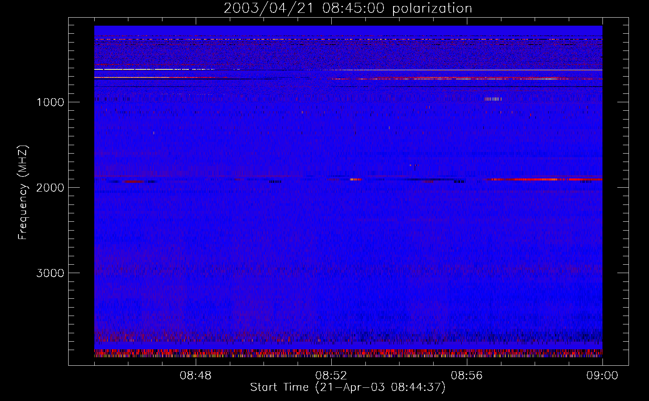This screenshot has height=401, width=649.
Task: Click the 2000 frequency tick label
Action: pyautogui.click(x=50, y=188)
